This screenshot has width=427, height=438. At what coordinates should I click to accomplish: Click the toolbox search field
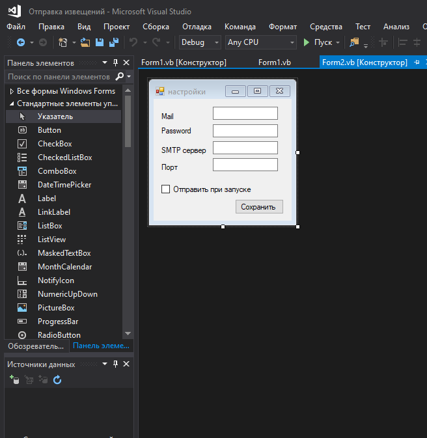pyautogui.click(x=59, y=77)
